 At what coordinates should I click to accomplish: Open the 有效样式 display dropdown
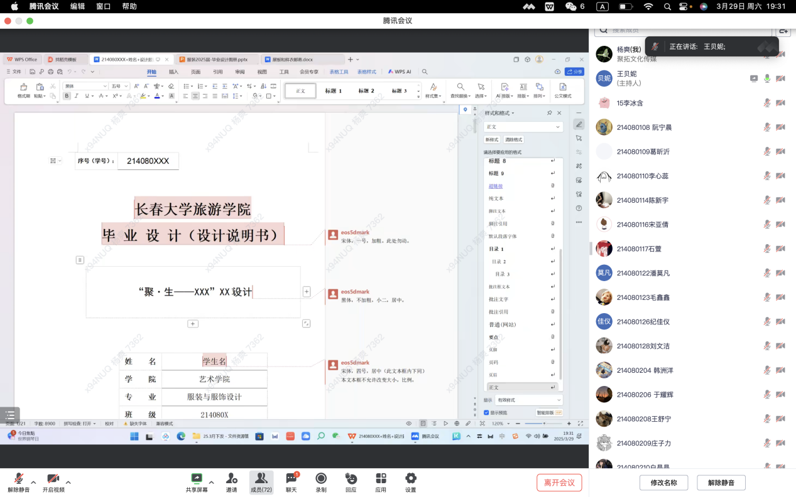pyautogui.click(x=528, y=400)
